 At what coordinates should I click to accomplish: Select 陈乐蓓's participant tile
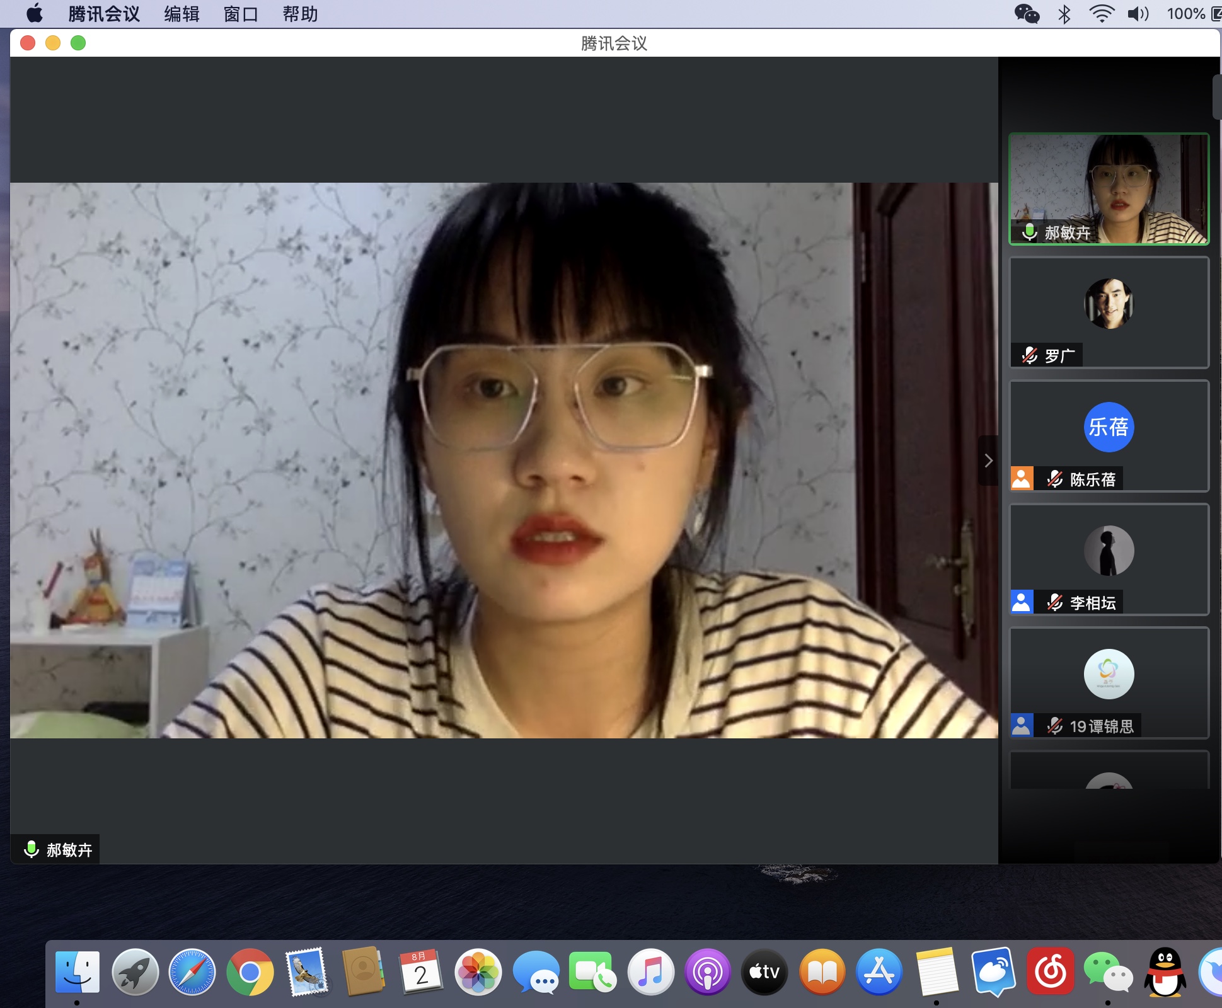click(1109, 436)
